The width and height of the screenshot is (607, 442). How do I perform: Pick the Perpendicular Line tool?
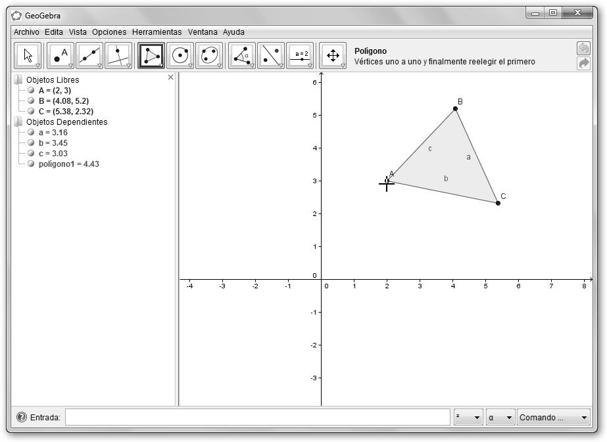point(118,56)
